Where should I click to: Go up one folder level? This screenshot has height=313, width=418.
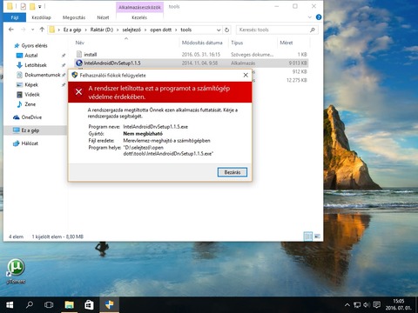coord(42,30)
